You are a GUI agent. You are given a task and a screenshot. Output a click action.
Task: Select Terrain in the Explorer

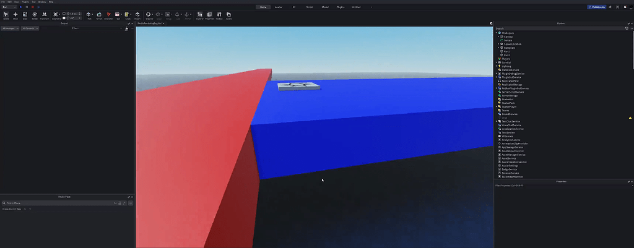tap(508, 40)
